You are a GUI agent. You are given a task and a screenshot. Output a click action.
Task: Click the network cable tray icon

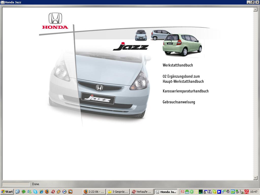242,192
